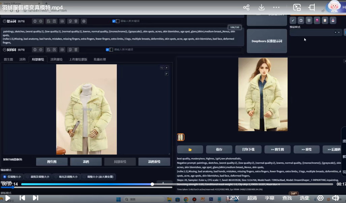
Task: Click the output image thumbnail in the gallery
Action: pos(181,137)
